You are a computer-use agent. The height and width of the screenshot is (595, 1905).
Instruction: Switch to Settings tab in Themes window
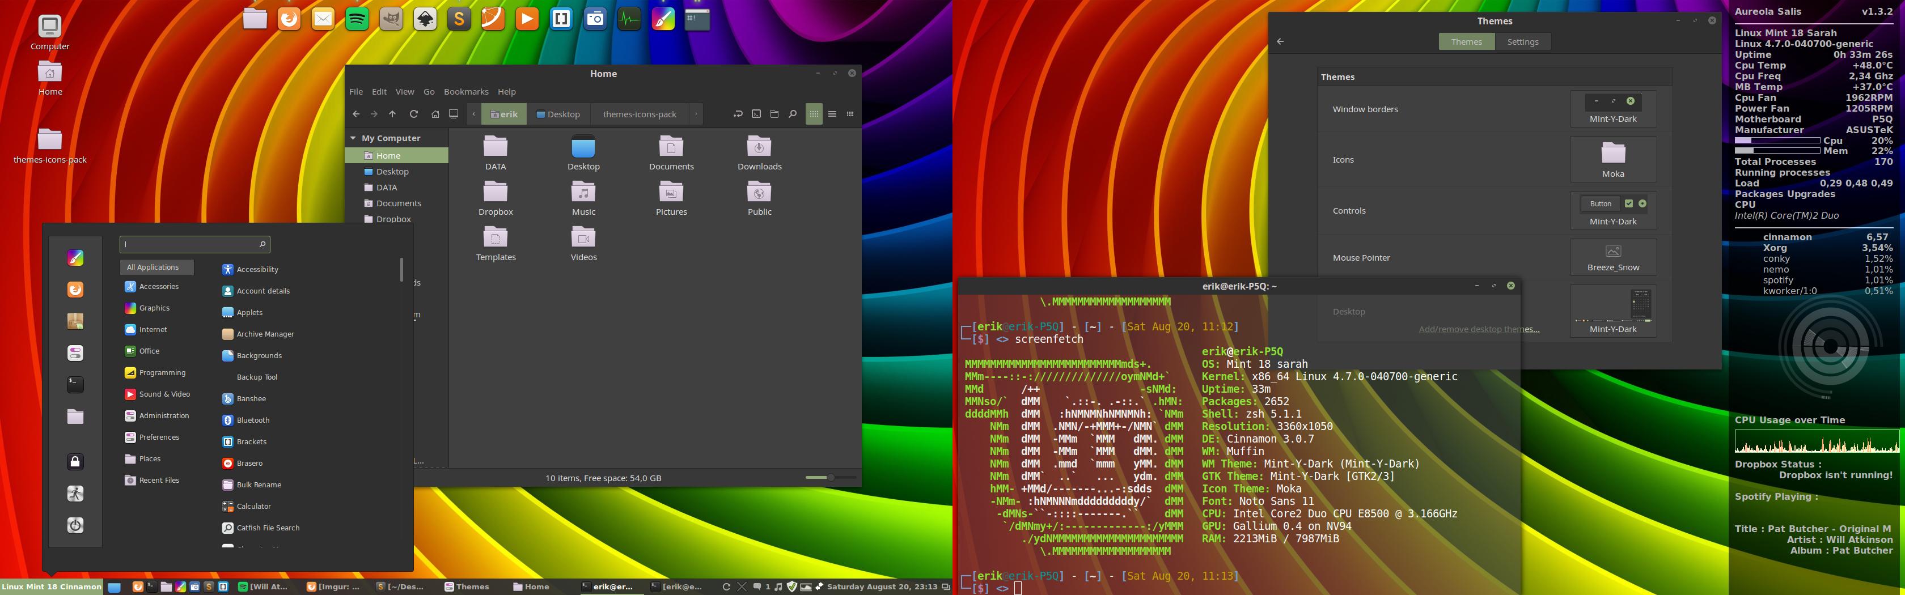point(1523,42)
